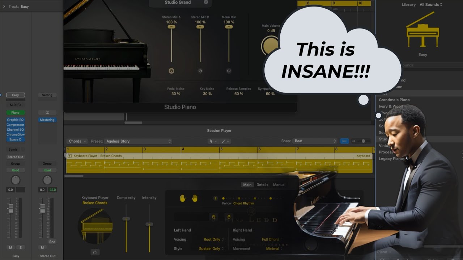Open the MIDI FX slot
The height and width of the screenshot is (260, 463).
16,105
